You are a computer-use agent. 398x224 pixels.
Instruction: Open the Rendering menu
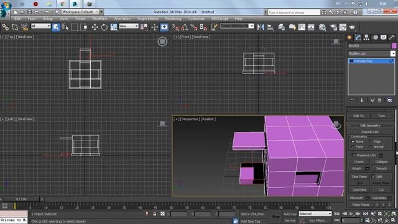pyautogui.click(x=173, y=19)
